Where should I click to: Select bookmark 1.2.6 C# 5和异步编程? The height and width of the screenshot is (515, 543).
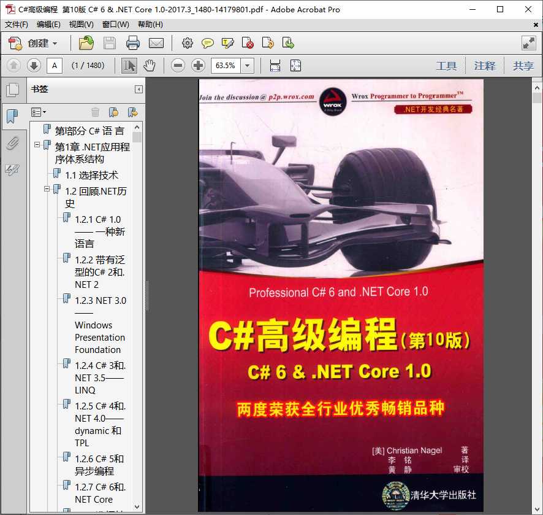(x=99, y=465)
